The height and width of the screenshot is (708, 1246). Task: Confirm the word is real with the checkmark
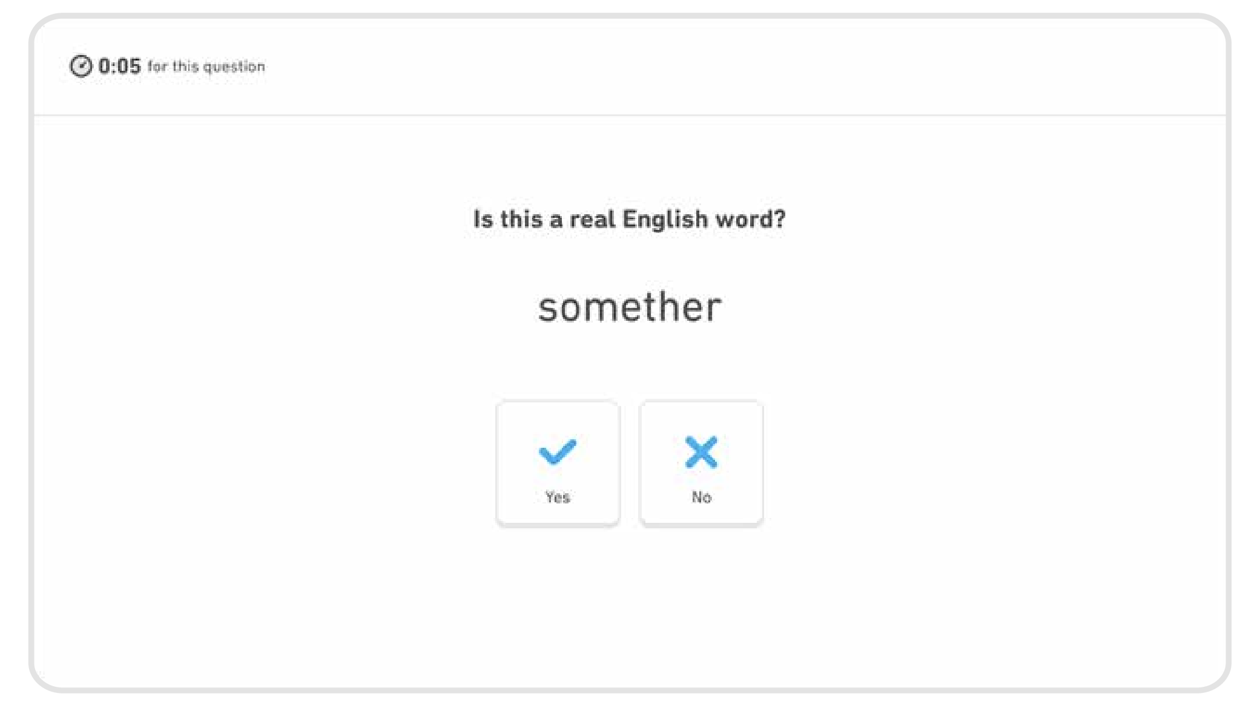pos(557,451)
